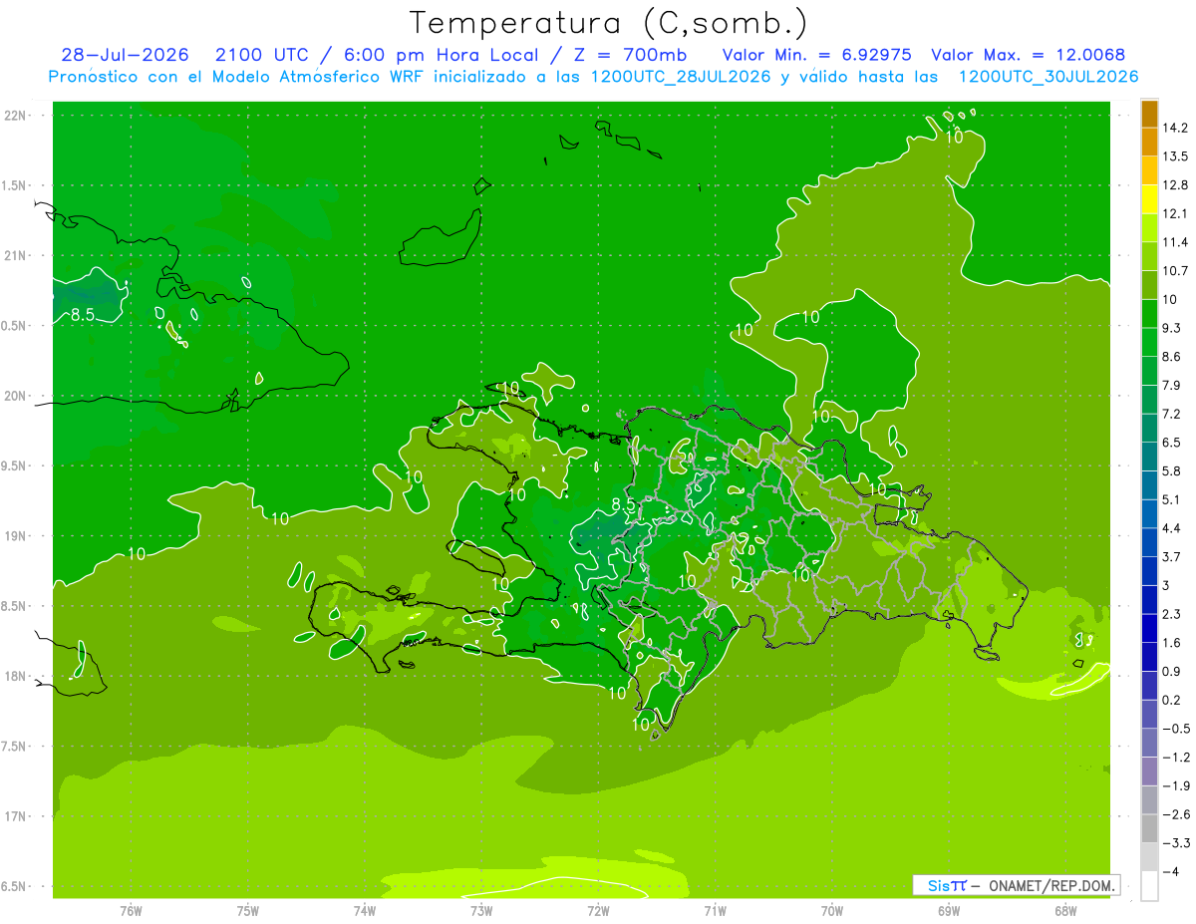This screenshot has height=924, width=1196.
Task: Select init time '1200UTC_28JUL2026' in subtitle
Action: pyautogui.click(x=681, y=77)
